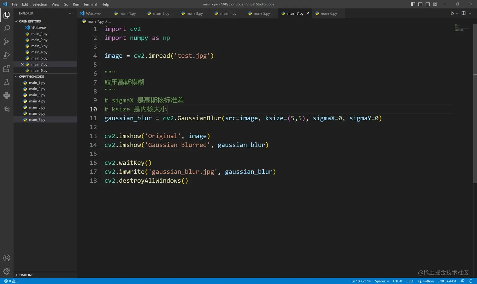Collapse the Open Editors section
This screenshot has width=477, height=284.
coord(30,21)
